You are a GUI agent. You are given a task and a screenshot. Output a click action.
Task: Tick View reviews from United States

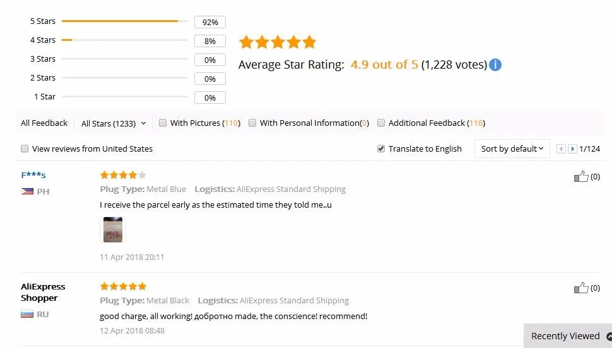25,149
